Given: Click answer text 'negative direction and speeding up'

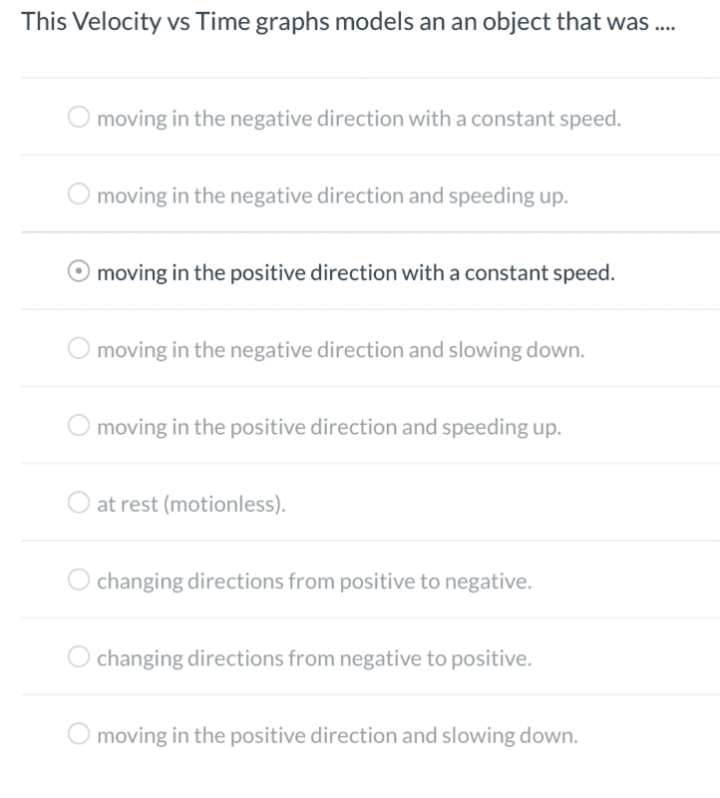Looking at the screenshot, I should [333, 195].
